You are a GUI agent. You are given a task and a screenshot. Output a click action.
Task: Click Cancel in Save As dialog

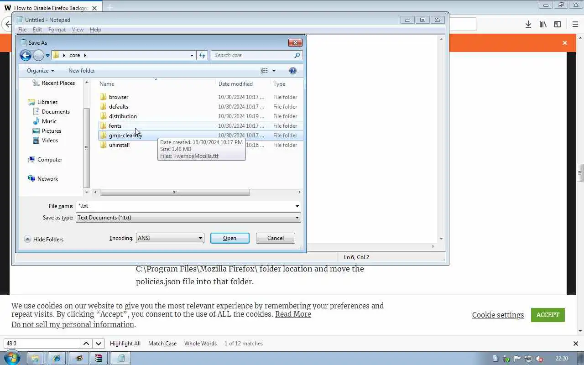coord(276,238)
